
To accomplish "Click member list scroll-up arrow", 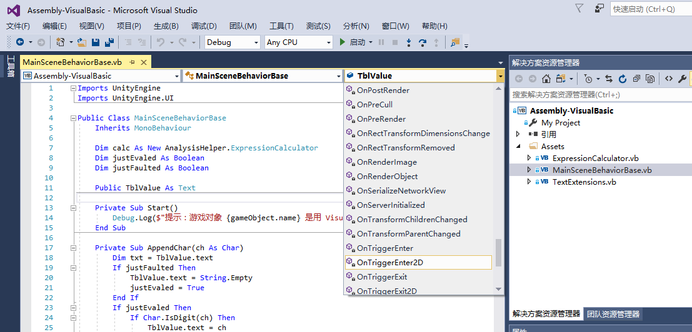I will click(499, 87).
